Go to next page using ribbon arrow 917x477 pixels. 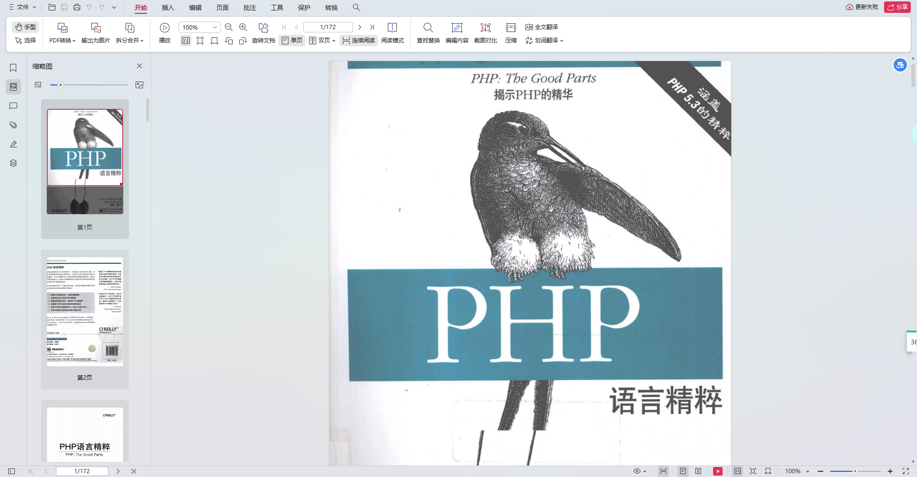360,27
